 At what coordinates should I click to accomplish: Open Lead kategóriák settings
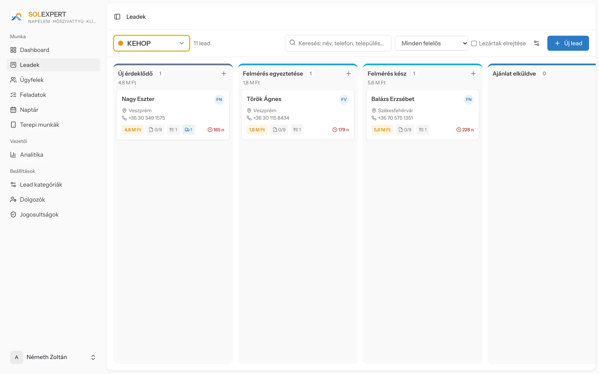[53, 184]
